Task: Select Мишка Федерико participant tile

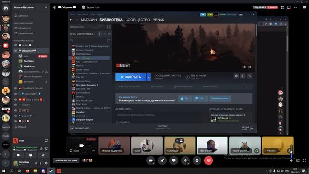Action: coord(114,145)
